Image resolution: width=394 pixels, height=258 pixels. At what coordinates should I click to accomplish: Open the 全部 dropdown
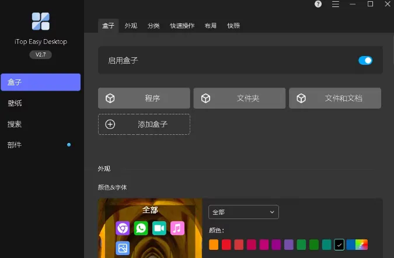coord(243,212)
